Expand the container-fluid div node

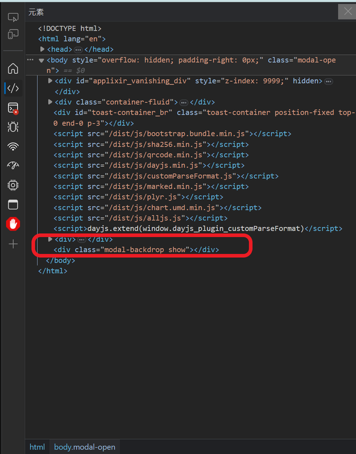click(50, 102)
